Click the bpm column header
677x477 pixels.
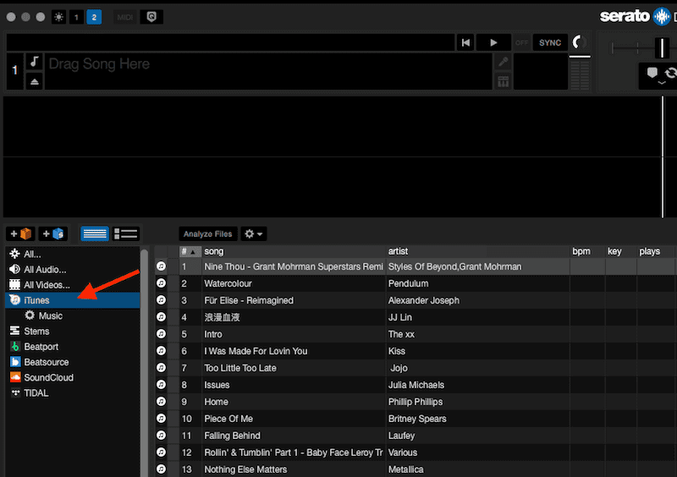pos(581,251)
